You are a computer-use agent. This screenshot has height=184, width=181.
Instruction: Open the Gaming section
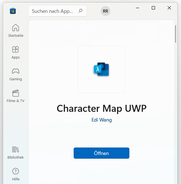(x=16, y=74)
